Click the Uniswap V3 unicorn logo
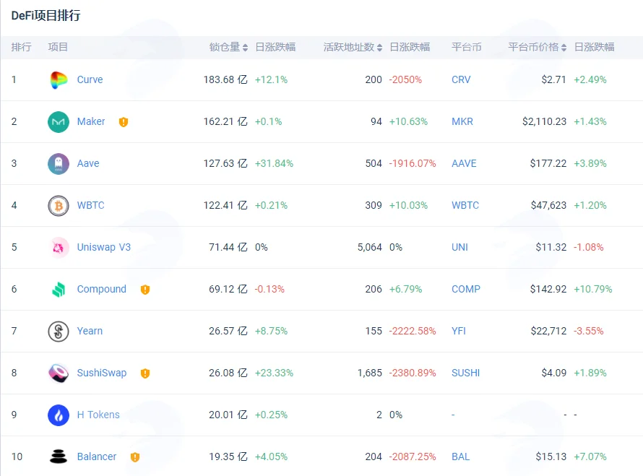The width and height of the screenshot is (643, 476). (59, 247)
